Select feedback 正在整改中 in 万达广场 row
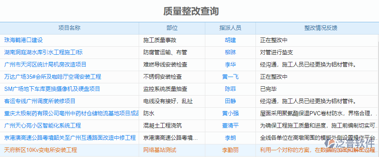 [x=274, y=77]
